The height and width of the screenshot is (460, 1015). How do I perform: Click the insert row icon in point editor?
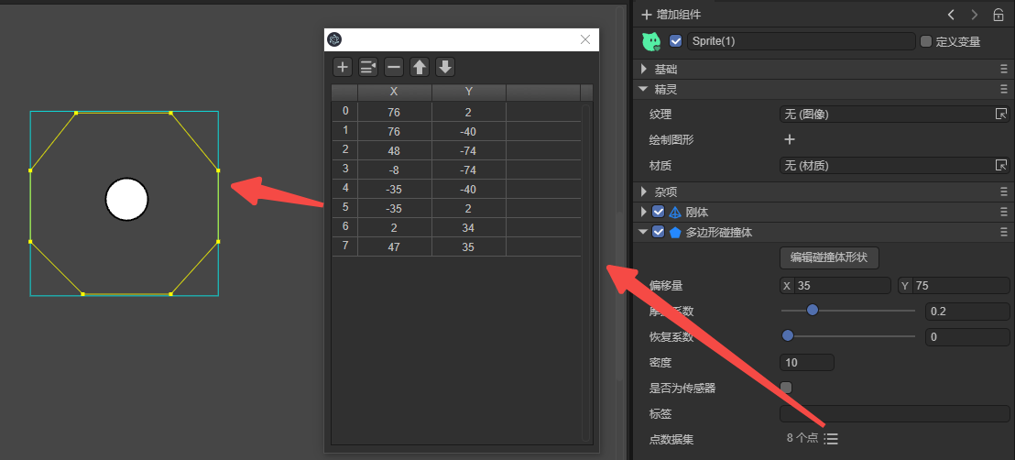pos(368,67)
